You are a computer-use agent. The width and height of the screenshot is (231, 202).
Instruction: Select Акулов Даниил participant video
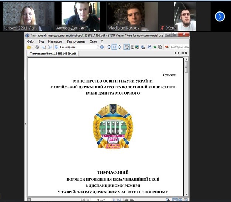point(81,16)
